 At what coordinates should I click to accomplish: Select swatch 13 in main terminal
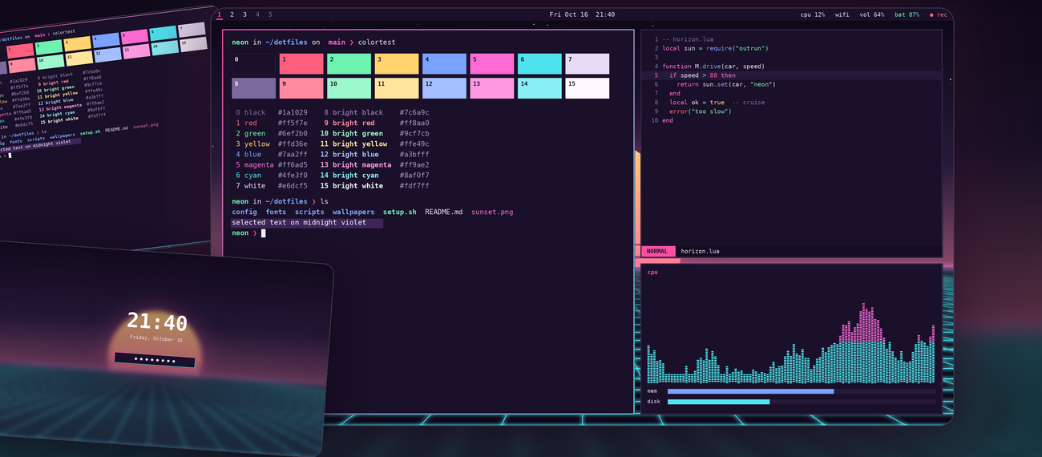(x=491, y=88)
